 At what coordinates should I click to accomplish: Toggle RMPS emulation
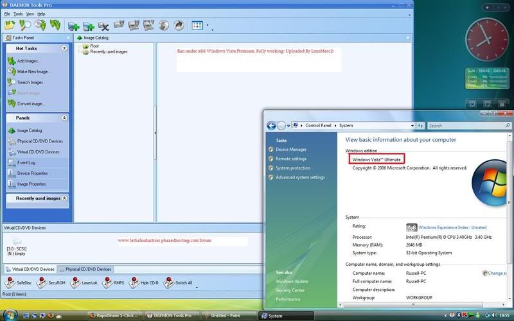pyautogui.click(x=113, y=282)
